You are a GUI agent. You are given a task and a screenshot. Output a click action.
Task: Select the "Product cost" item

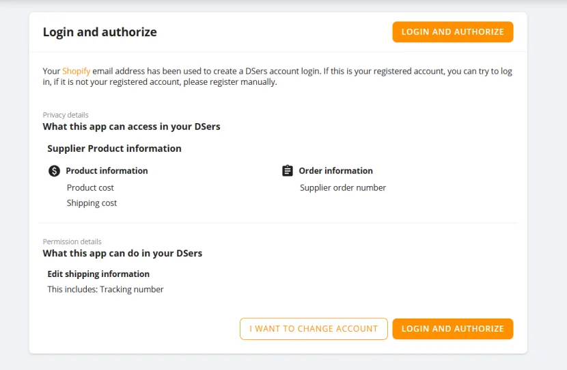[90, 187]
